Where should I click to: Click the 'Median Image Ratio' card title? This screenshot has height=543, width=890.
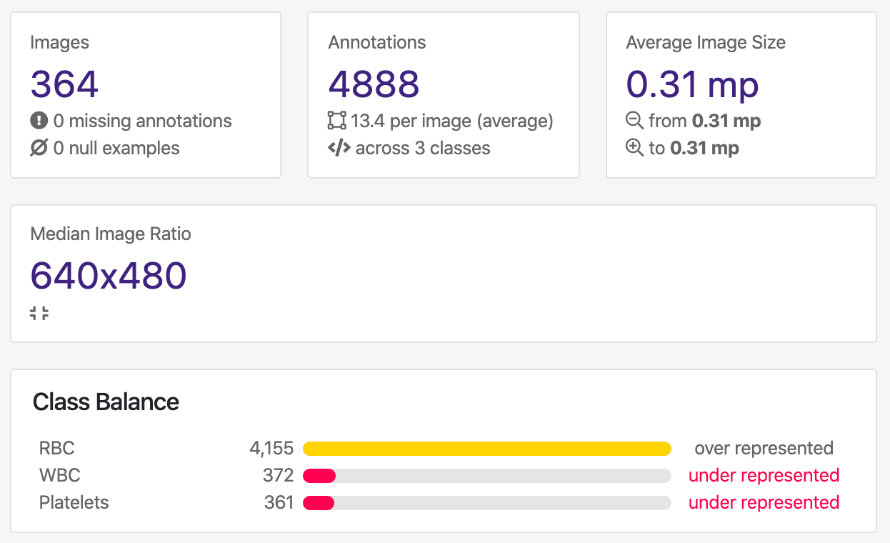point(110,234)
